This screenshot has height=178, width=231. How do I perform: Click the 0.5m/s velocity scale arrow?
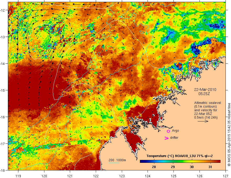pos(203,121)
